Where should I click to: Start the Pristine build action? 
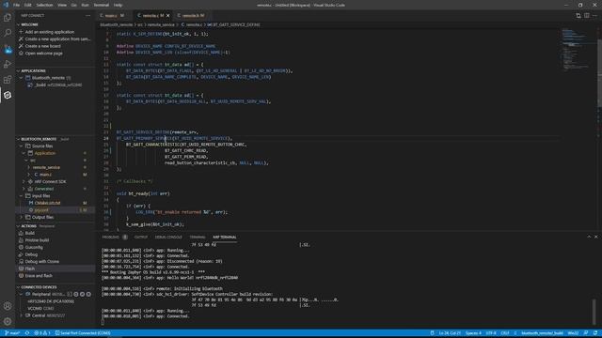(37, 240)
